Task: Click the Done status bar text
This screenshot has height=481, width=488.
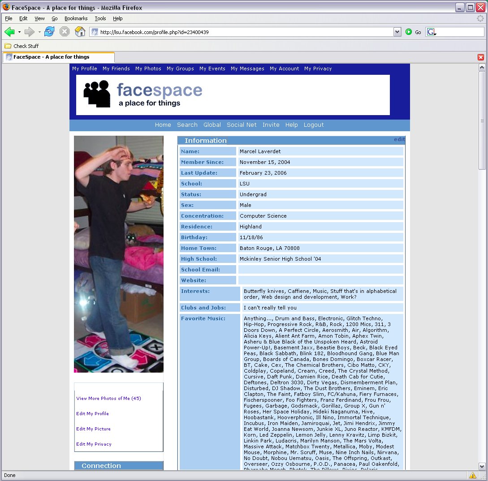Action: coord(10,475)
